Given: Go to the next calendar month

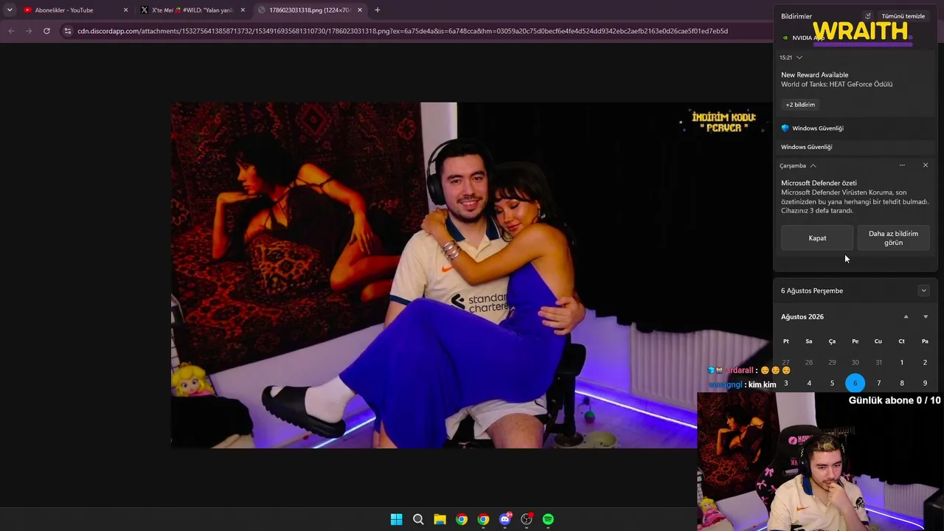Looking at the screenshot, I should pos(926,317).
